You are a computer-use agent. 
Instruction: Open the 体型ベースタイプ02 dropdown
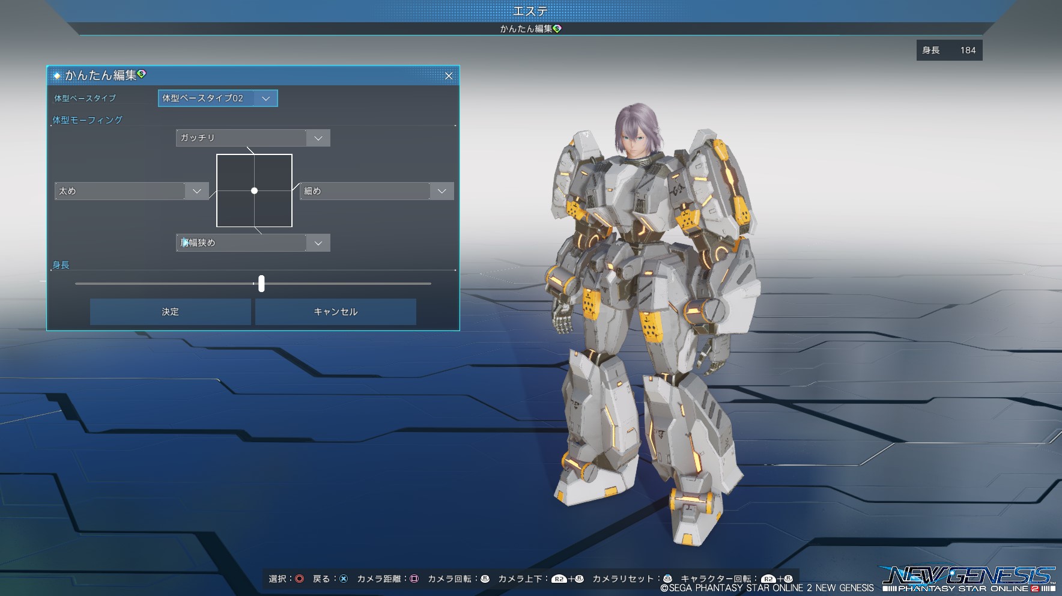coord(217,98)
